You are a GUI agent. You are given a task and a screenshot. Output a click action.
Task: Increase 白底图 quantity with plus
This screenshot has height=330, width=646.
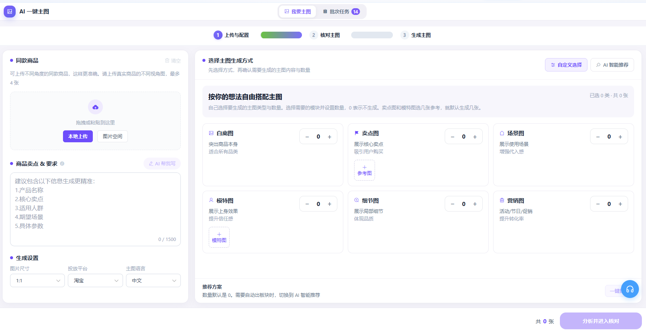330,137
